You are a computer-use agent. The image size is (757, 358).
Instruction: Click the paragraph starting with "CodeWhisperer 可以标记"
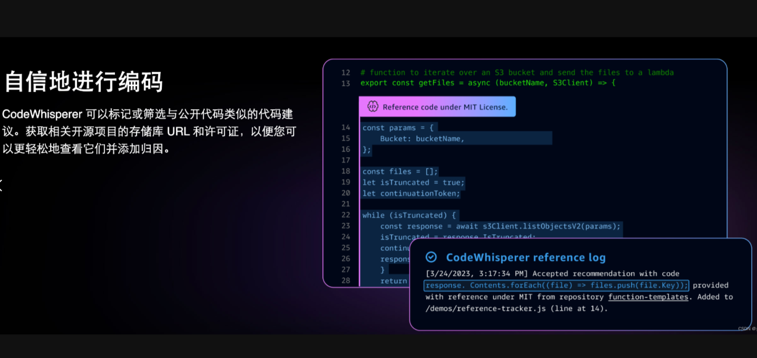point(149,131)
